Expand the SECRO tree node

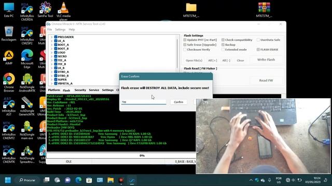click(51, 56)
